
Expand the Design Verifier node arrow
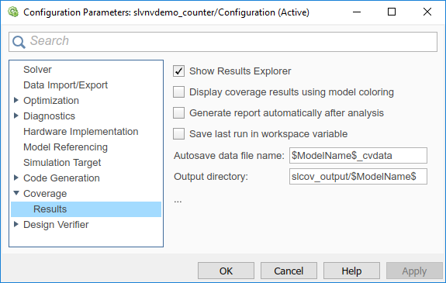(x=16, y=224)
